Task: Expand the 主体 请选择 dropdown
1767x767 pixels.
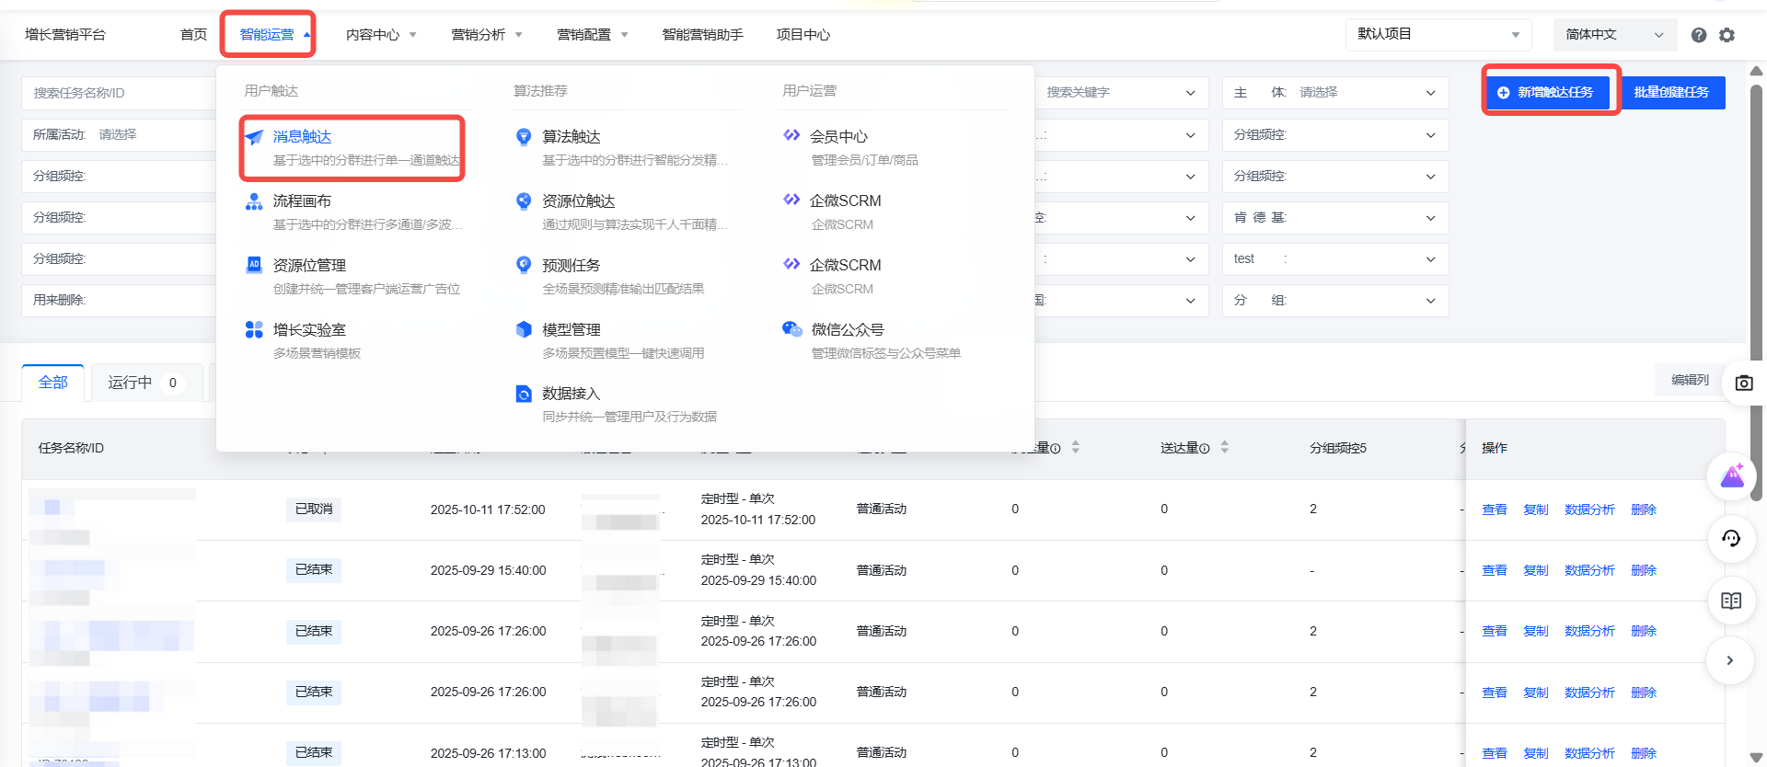Action: pyautogui.click(x=1334, y=93)
